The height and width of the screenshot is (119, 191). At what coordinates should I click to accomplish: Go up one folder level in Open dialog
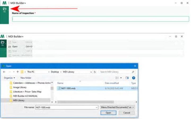pyautogui.click(x=18, y=72)
